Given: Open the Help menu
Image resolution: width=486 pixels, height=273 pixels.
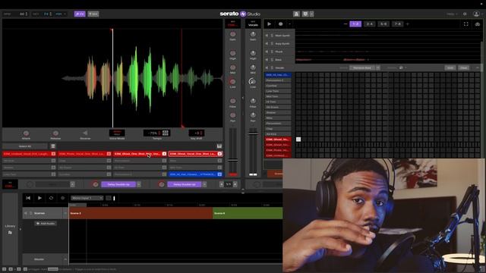Looking at the screenshot, I should (x=452, y=14).
